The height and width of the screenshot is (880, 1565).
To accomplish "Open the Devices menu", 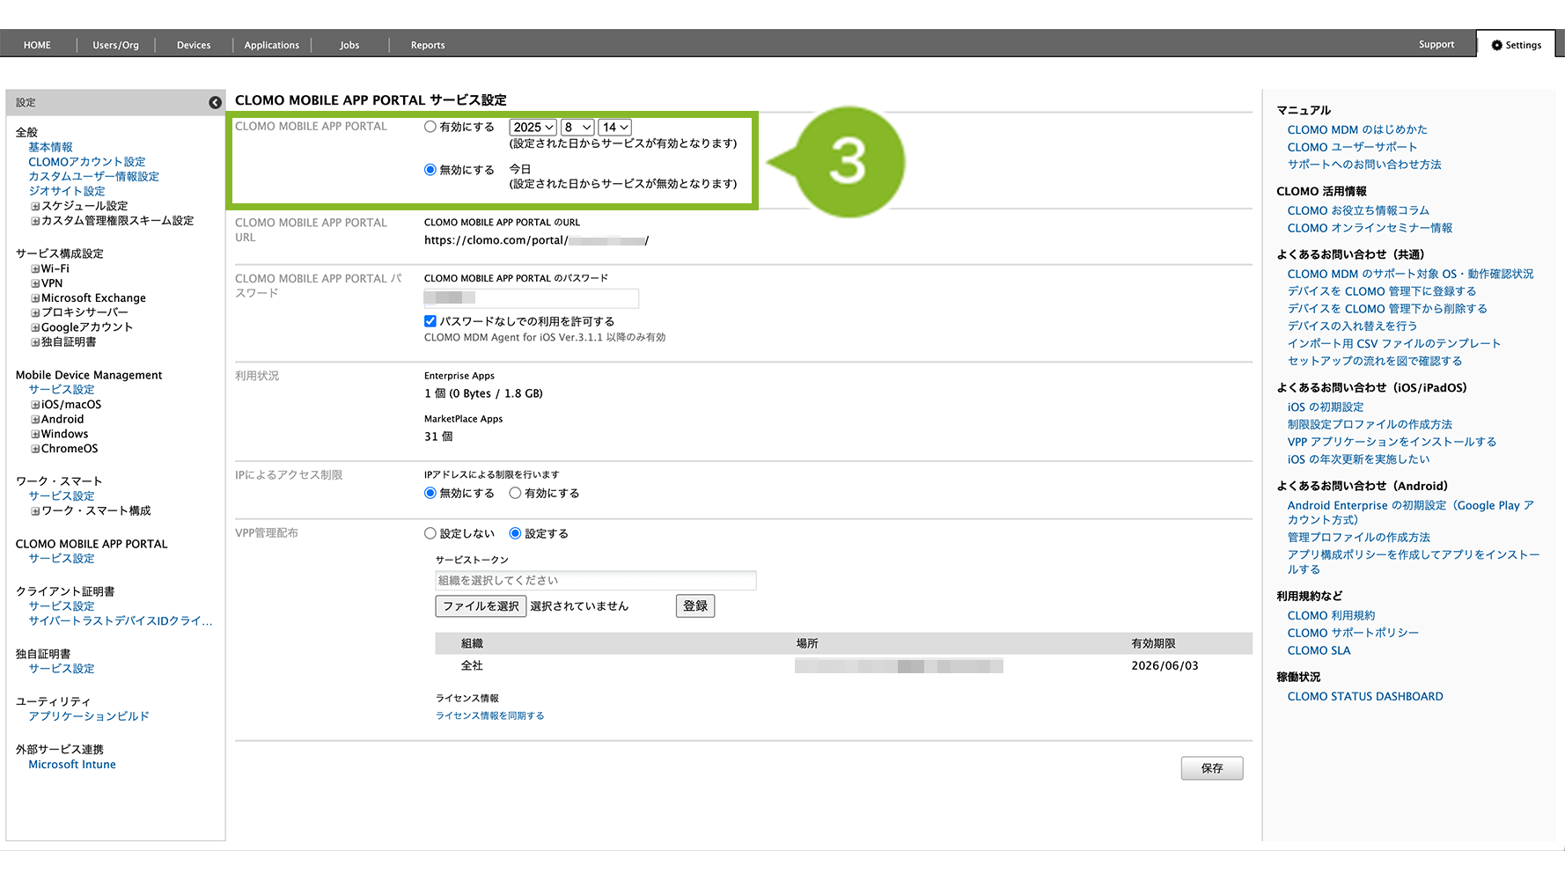I will click(194, 45).
